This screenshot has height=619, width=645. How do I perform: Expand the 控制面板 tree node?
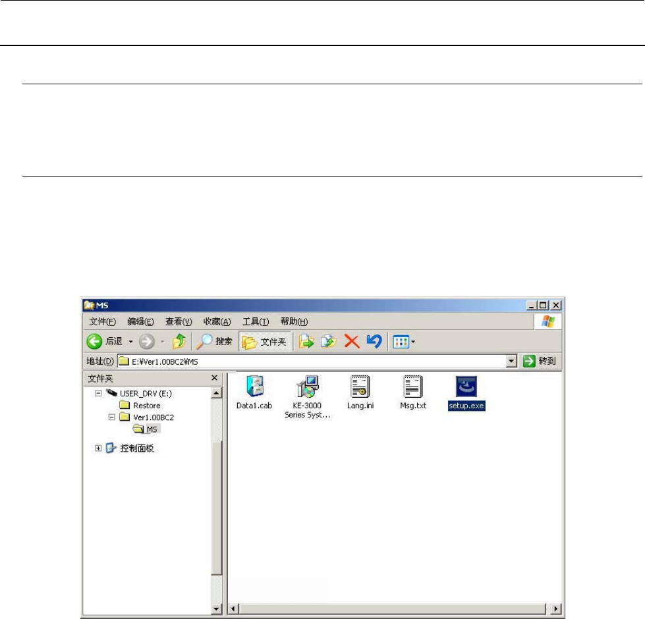(x=98, y=448)
